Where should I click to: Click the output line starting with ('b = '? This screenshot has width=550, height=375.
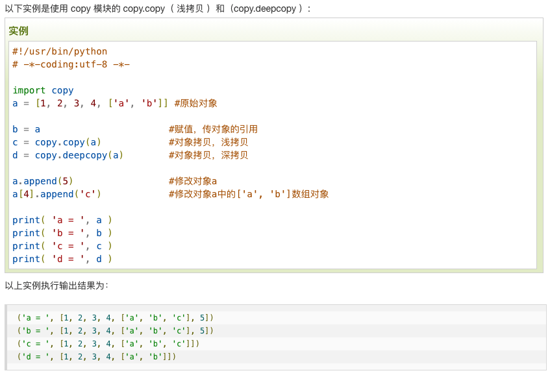(116, 331)
